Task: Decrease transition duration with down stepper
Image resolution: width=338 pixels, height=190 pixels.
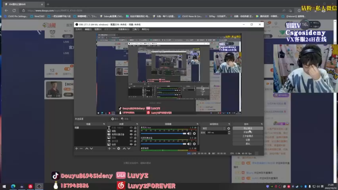Action: pos(229,133)
